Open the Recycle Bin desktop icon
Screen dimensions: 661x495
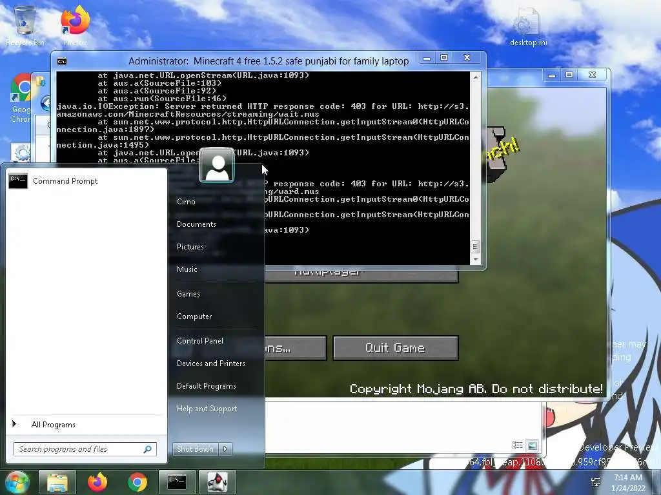tap(25, 26)
